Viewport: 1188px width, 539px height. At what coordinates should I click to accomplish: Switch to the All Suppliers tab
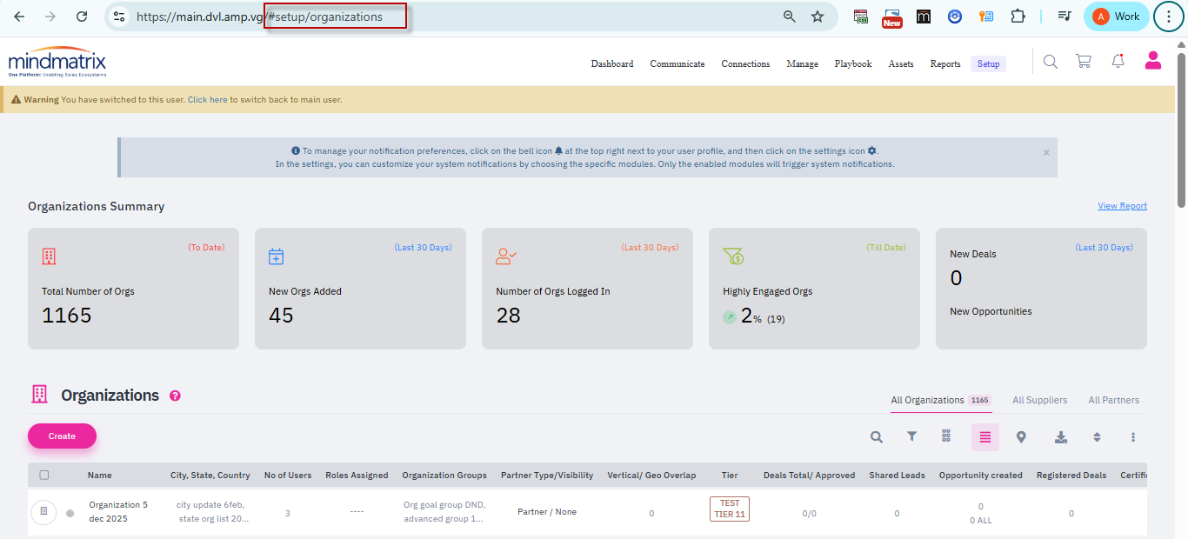click(x=1039, y=400)
